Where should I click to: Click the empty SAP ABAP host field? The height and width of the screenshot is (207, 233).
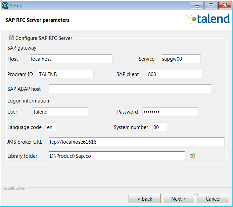click(x=130, y=89)
